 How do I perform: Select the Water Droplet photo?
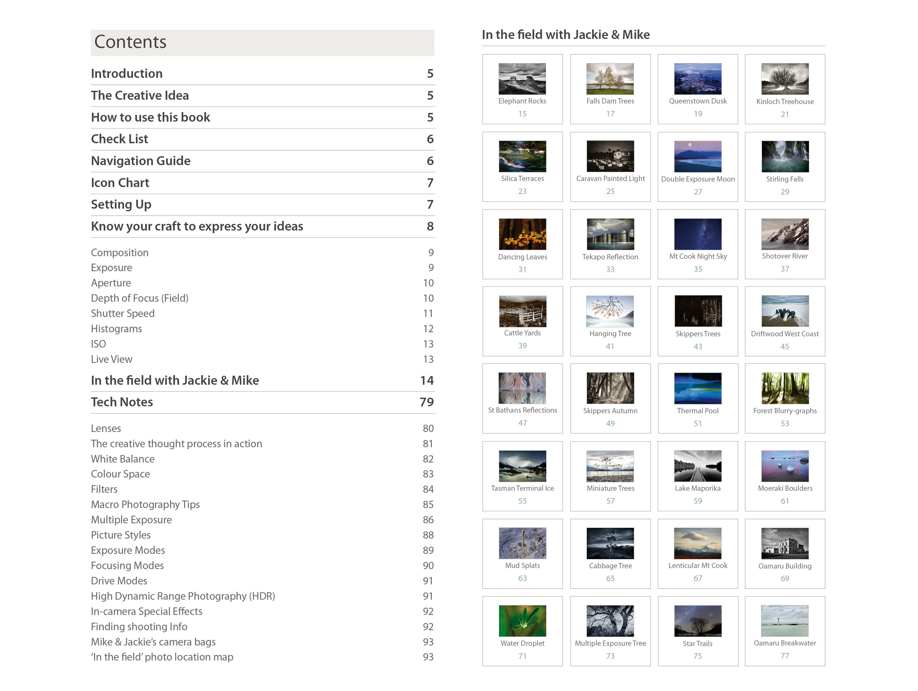point(522,621)
